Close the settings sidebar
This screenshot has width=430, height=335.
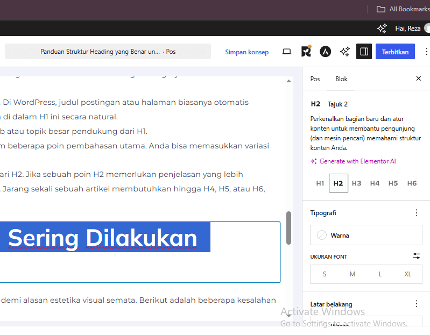coord(419,79)
